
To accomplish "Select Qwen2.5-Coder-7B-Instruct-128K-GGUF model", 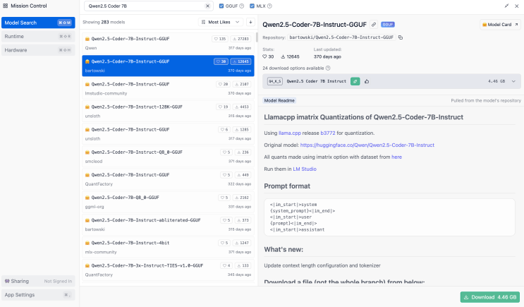I will (x=168, y=112).
